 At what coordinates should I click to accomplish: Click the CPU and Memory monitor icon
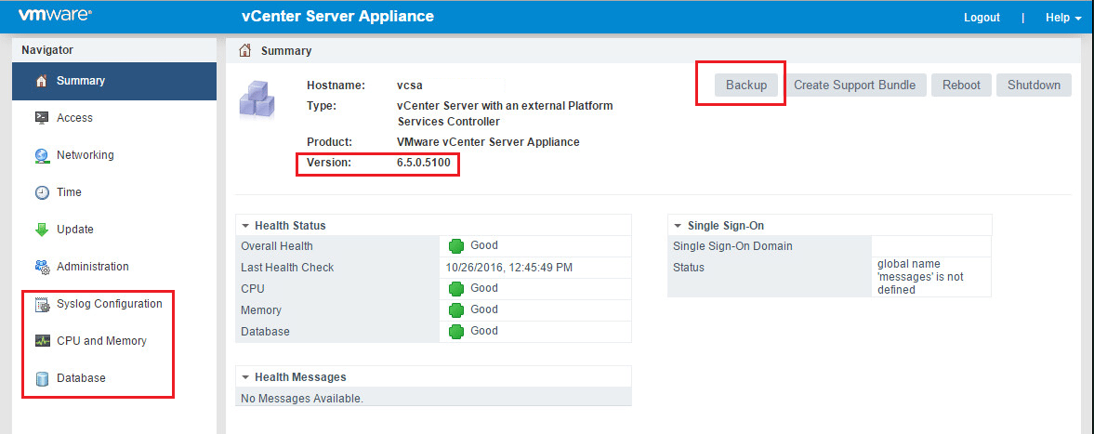coord(41,341)
